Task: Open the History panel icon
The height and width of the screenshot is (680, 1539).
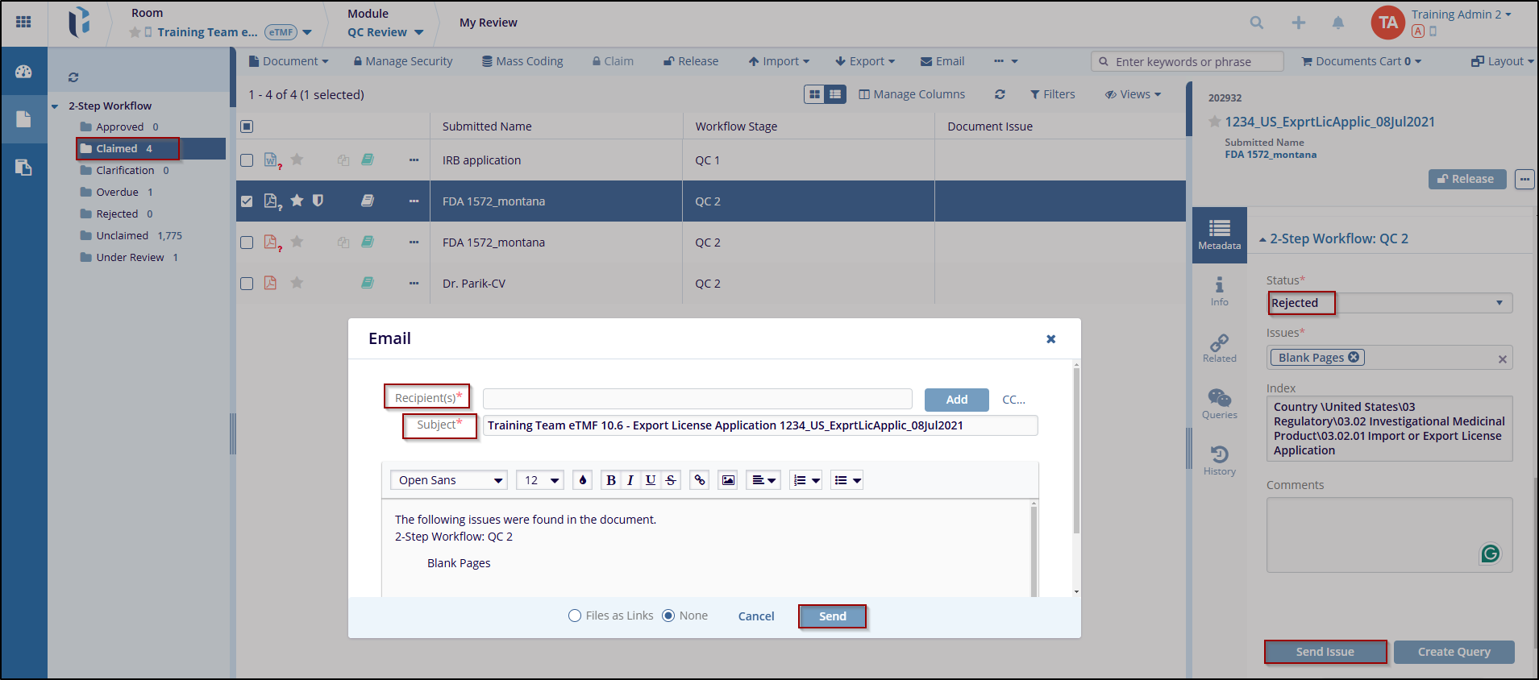Action: coord(1219,460)
